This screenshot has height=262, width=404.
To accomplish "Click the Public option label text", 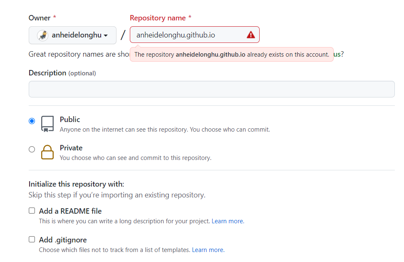I will pos(70,120).
